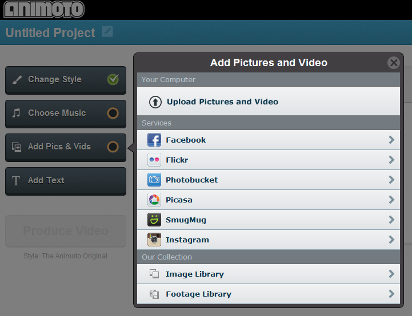Open the Add Pics & Vids step
Screen dimensions: 412x316
pos(66,147)
